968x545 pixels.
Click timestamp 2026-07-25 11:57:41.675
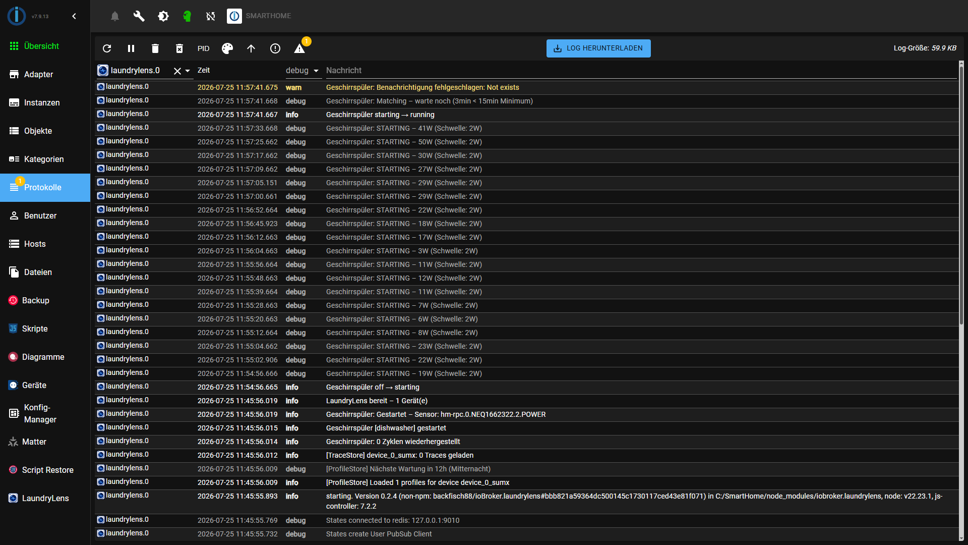point(237,87)
